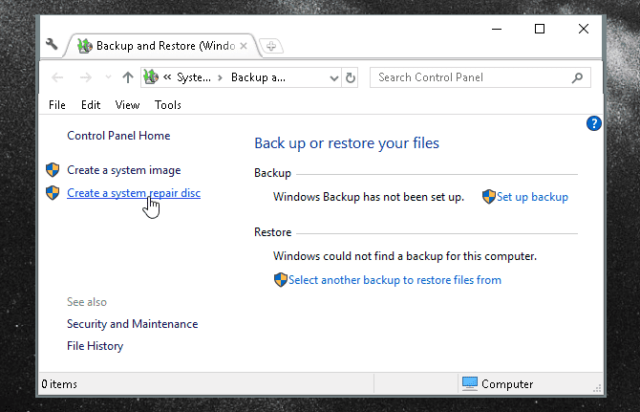
Task: Open the Tools menu
Action: tap(168, 105)
